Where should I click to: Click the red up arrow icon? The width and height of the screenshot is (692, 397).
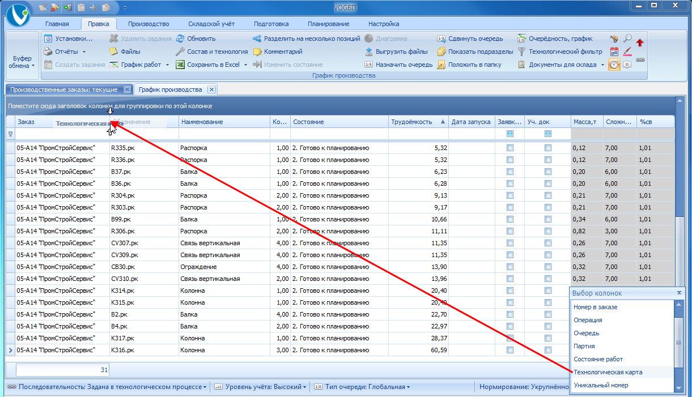tap(640, 43)
